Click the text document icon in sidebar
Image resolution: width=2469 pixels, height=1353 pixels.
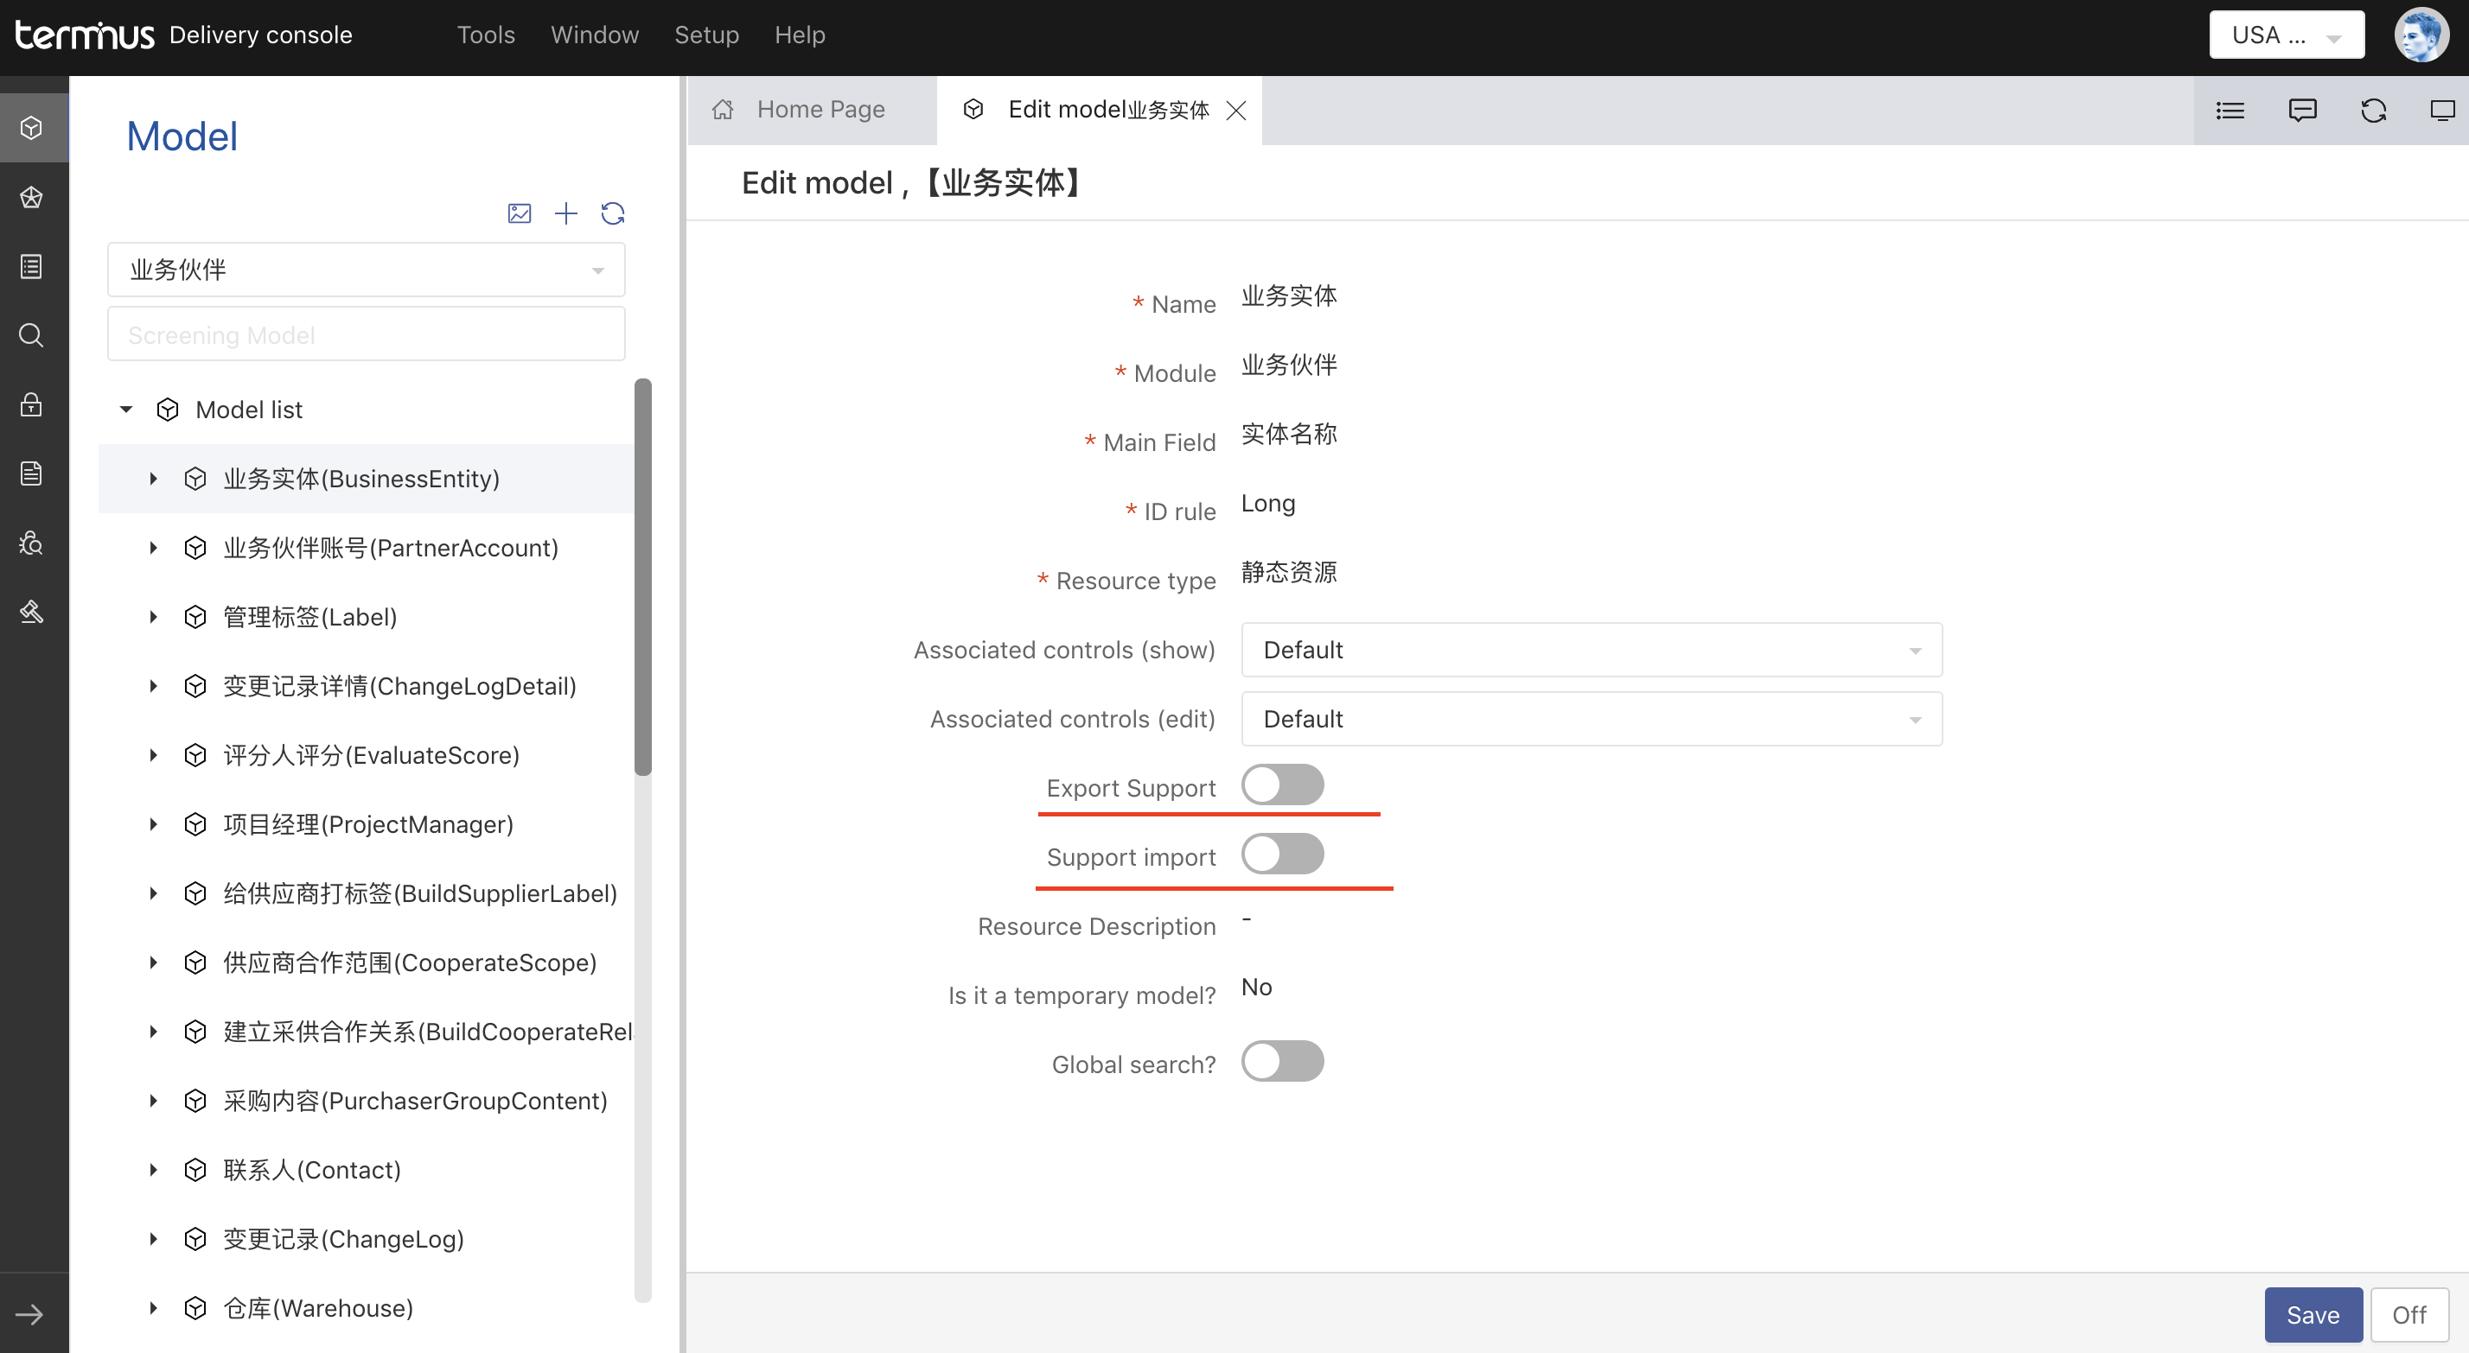[32, 473]
